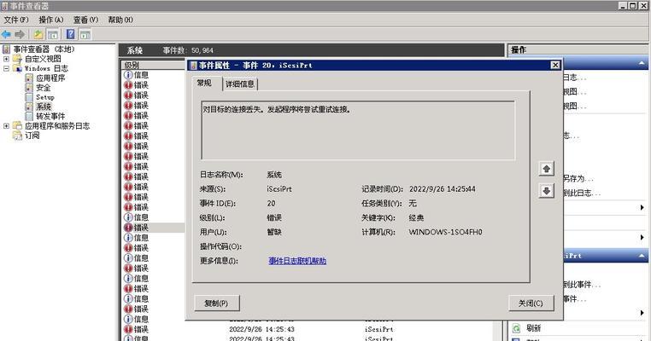Open the 帮助(H) menu

point(120,20)
